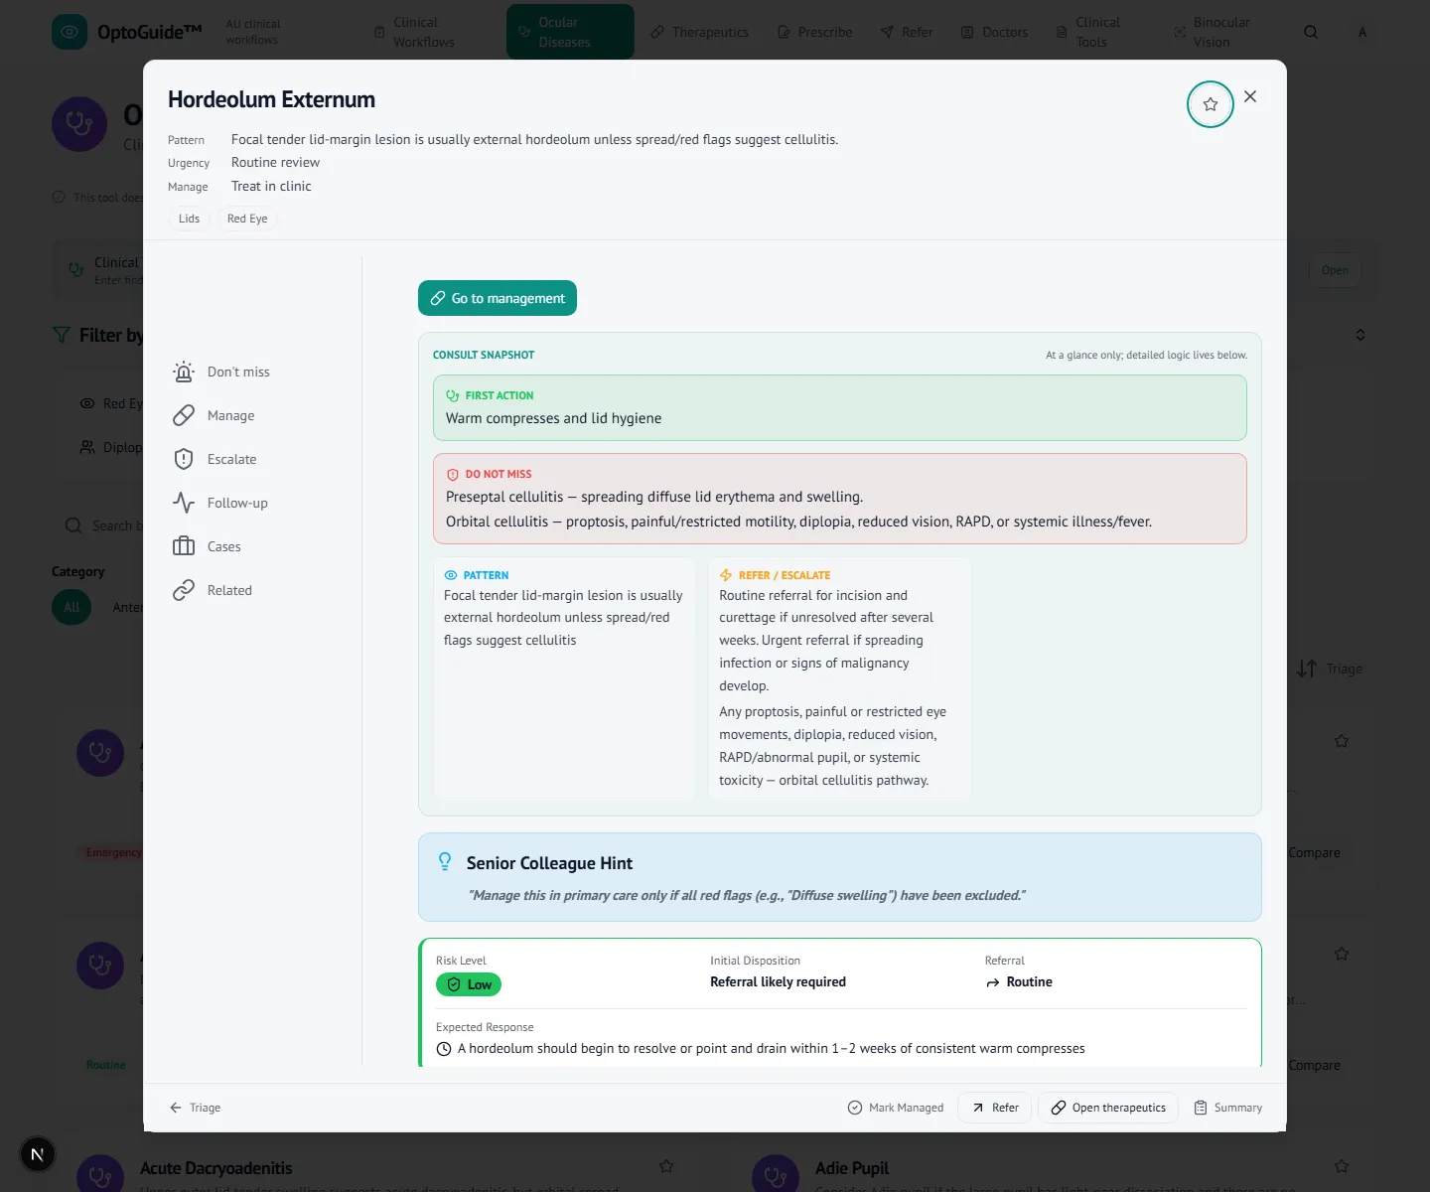Click the pill icon beside Manage
The width and height of the screenshot is (1430, 1192).
(x=184, y=415)
